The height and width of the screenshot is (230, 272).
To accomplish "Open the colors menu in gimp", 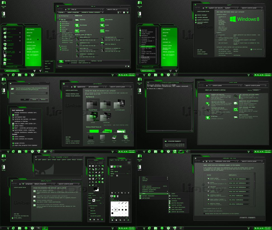I will 64,160.
